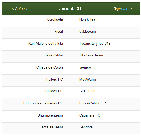The image size is (141, 136).
Task: Select Tullidos FC
Action: point(54,91)
